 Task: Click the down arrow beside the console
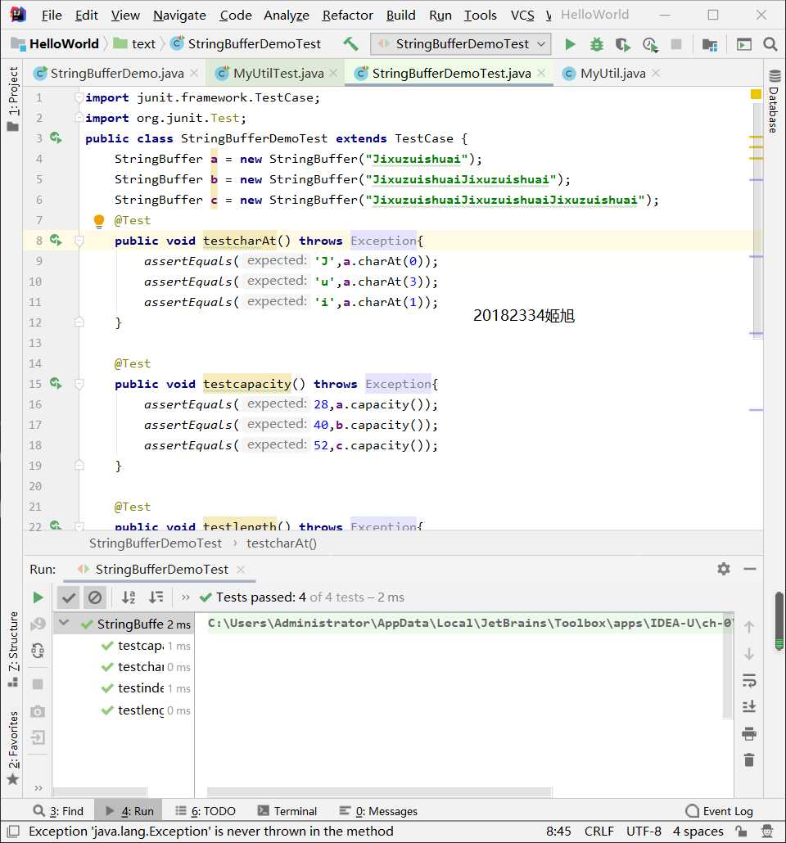point(749,654)
